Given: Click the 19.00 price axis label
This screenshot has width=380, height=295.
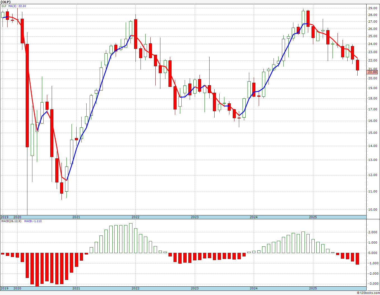Looking at the screenshot, I should (373, 88).
